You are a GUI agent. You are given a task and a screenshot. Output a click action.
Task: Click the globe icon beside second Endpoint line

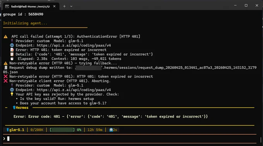click(12, 90)
